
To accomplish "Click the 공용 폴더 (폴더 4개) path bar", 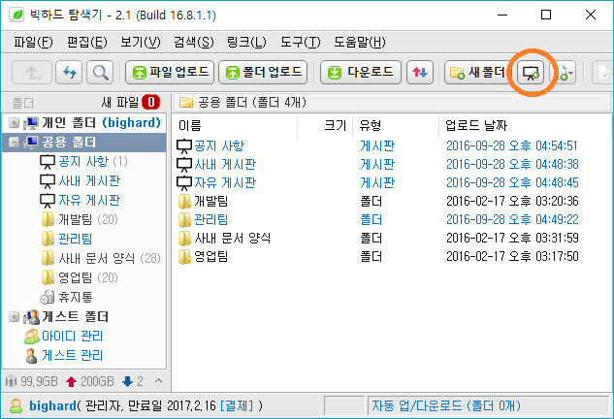I will tap(392, 103).
